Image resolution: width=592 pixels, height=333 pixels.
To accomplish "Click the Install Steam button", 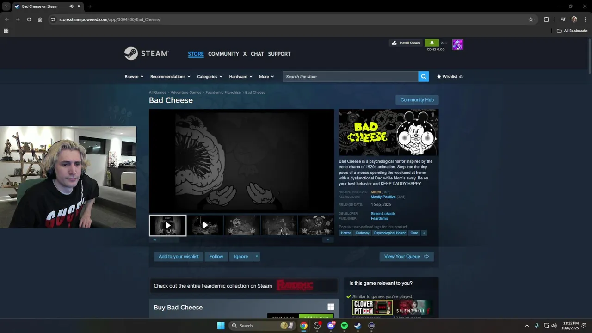I will tap(406, 43).
